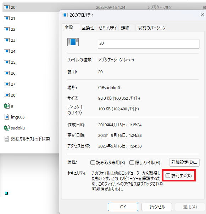The height and width of the screenshot is (214, 206).
Task: Enable the 読み取り専用(R) checkbox
Action: pyautogui.click(x=93, y=163)
